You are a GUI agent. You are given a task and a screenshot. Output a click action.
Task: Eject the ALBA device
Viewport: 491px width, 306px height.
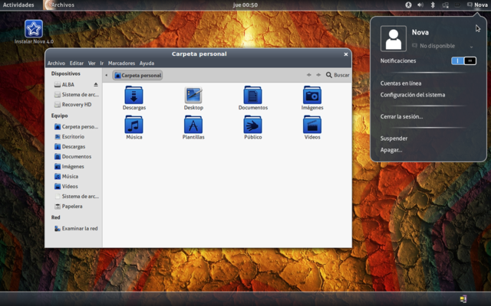pyautogui.click(x=96, y=85)
